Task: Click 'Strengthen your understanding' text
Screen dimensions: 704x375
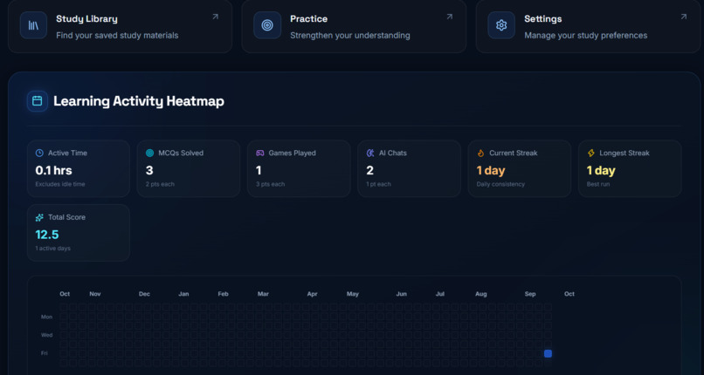Action: [x=349, y=36]
